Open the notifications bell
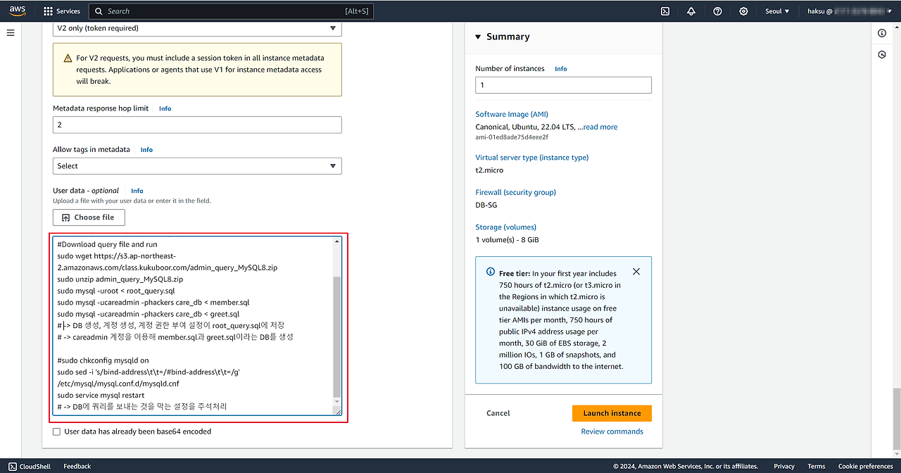The height and width of the screenshot is (473, 901). (691, 11)
